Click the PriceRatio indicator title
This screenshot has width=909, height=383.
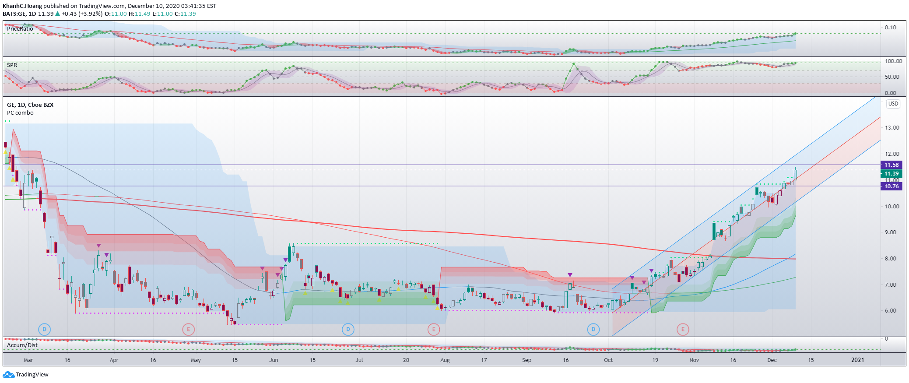pyautogui.click(x=20, y=29)
